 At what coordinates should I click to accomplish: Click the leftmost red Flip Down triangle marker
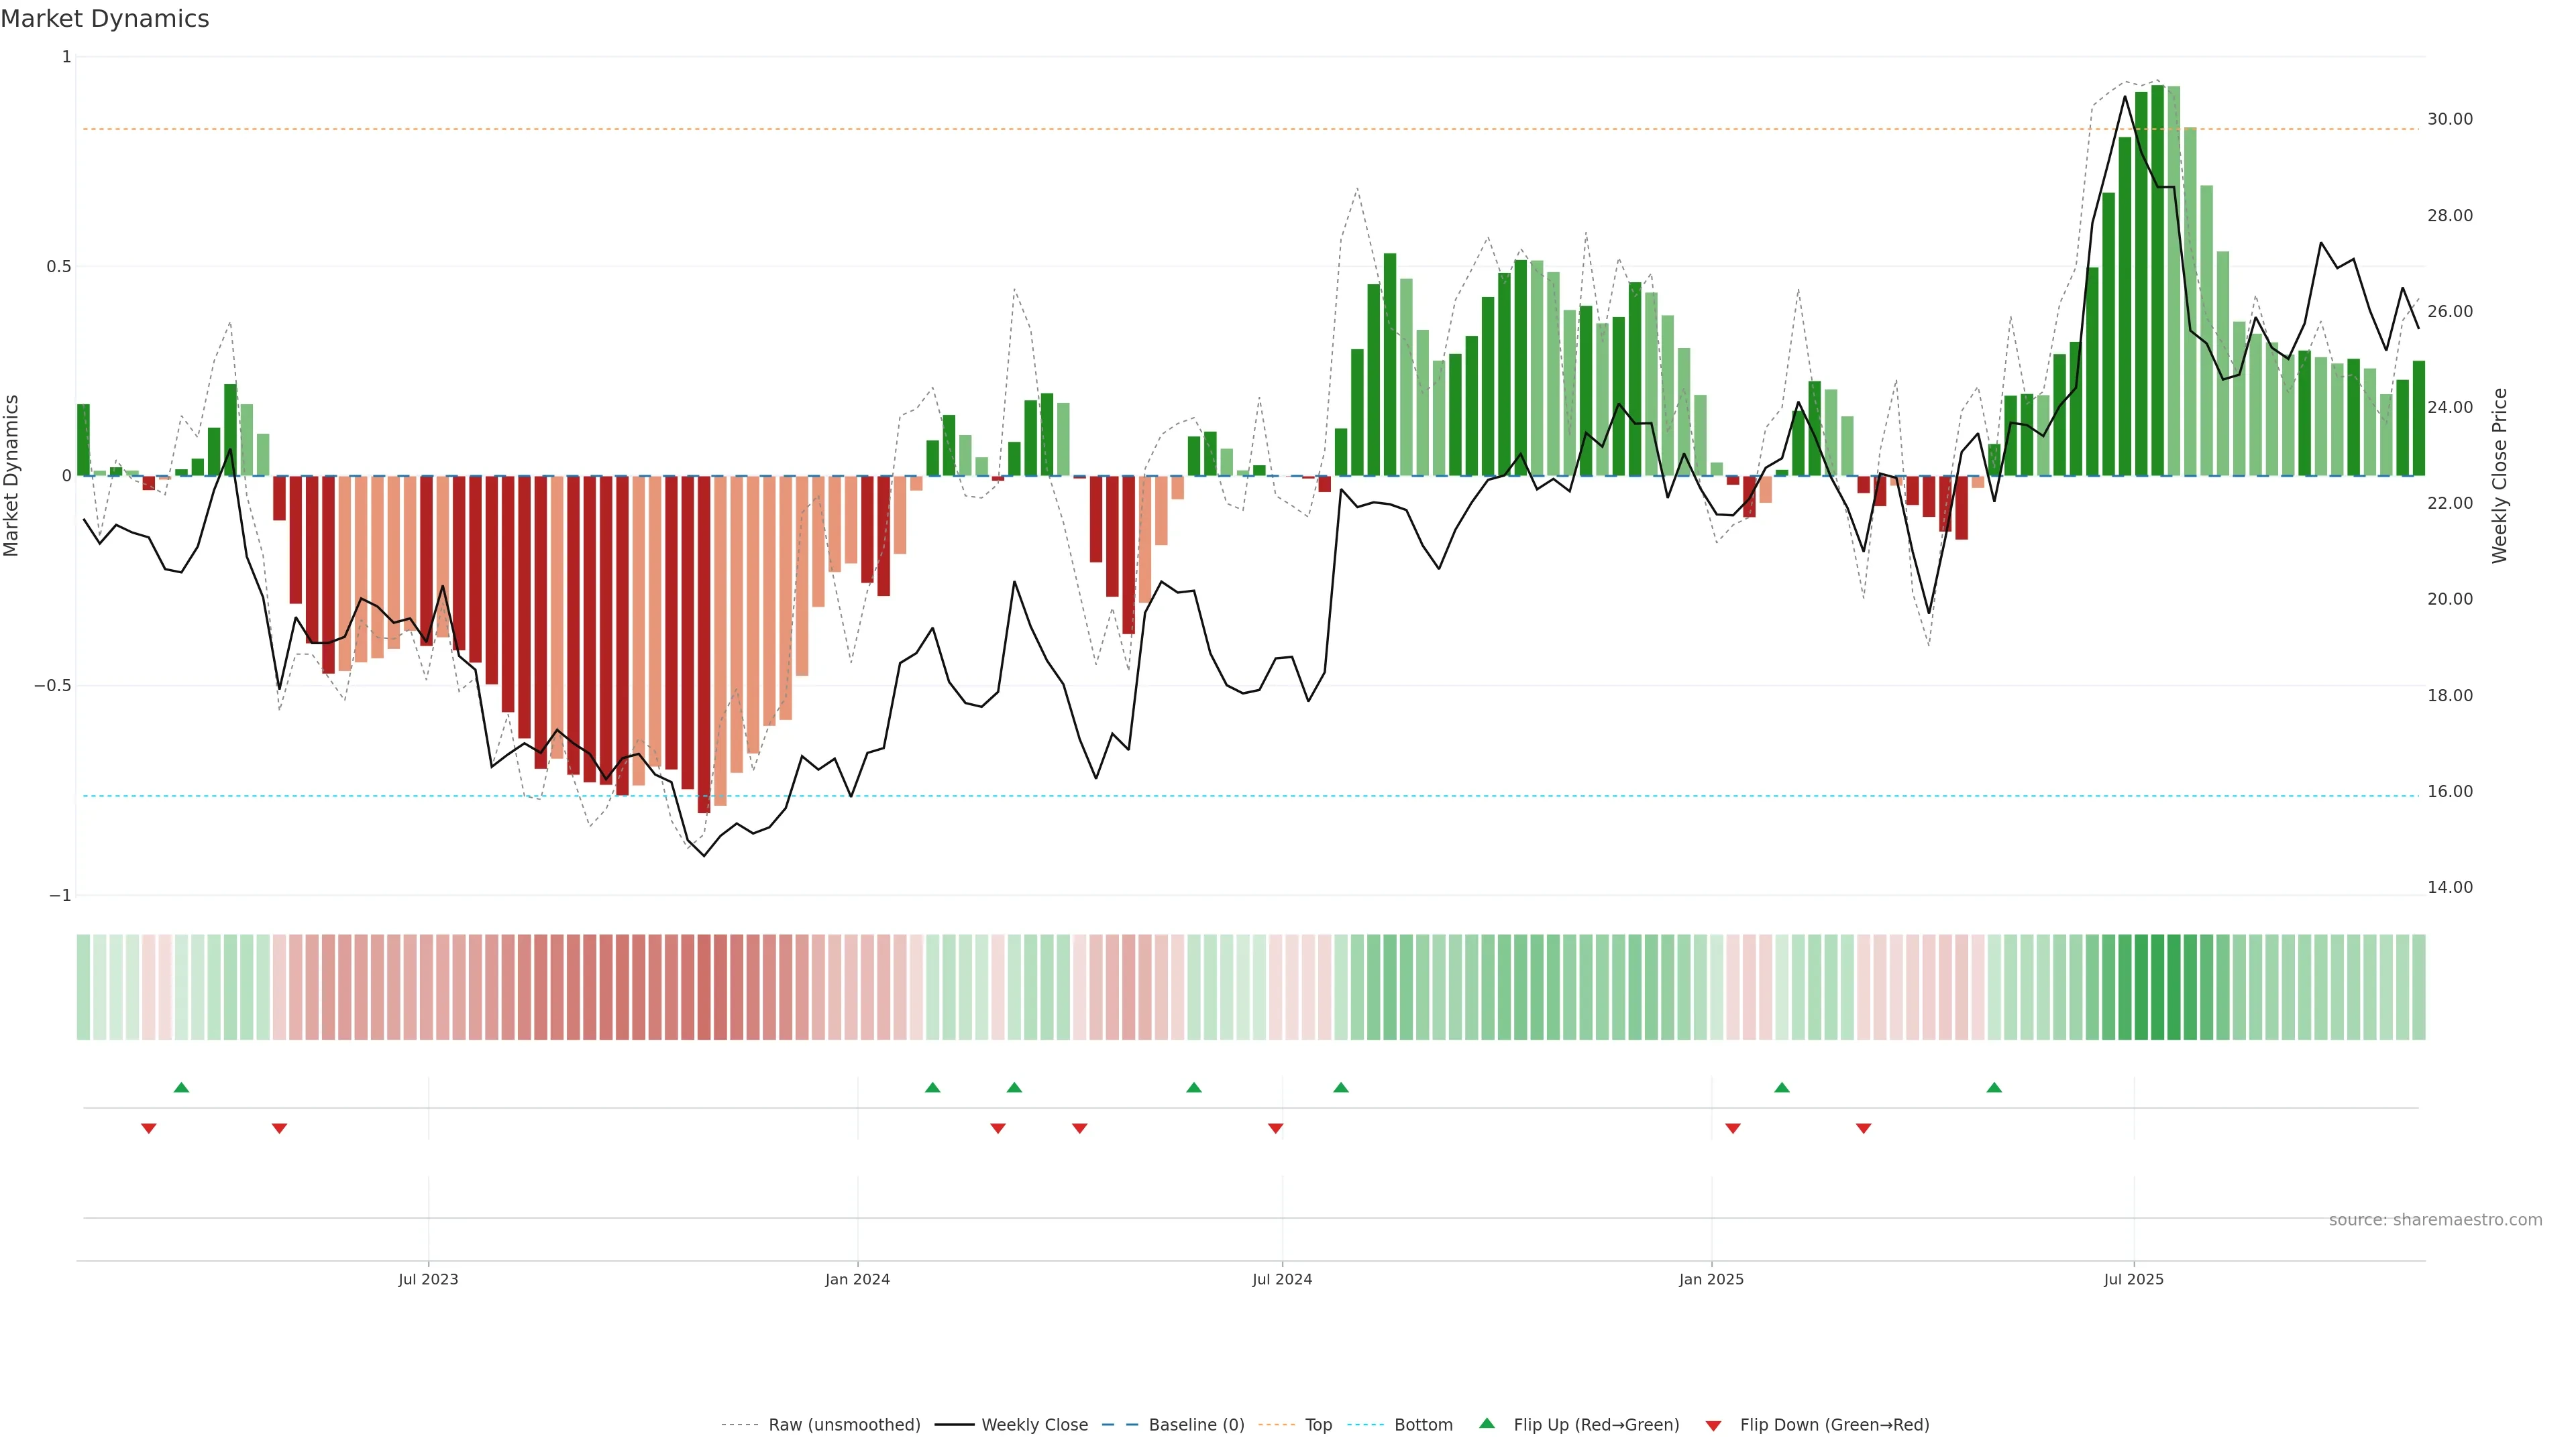tap(149, 1128)
